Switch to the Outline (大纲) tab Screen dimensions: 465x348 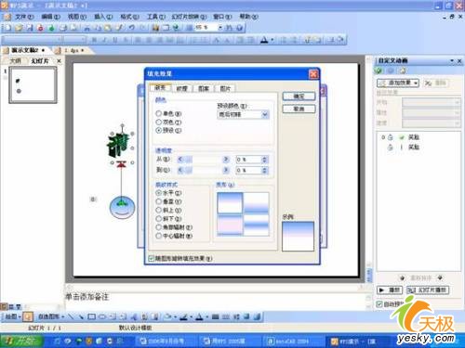15,61
